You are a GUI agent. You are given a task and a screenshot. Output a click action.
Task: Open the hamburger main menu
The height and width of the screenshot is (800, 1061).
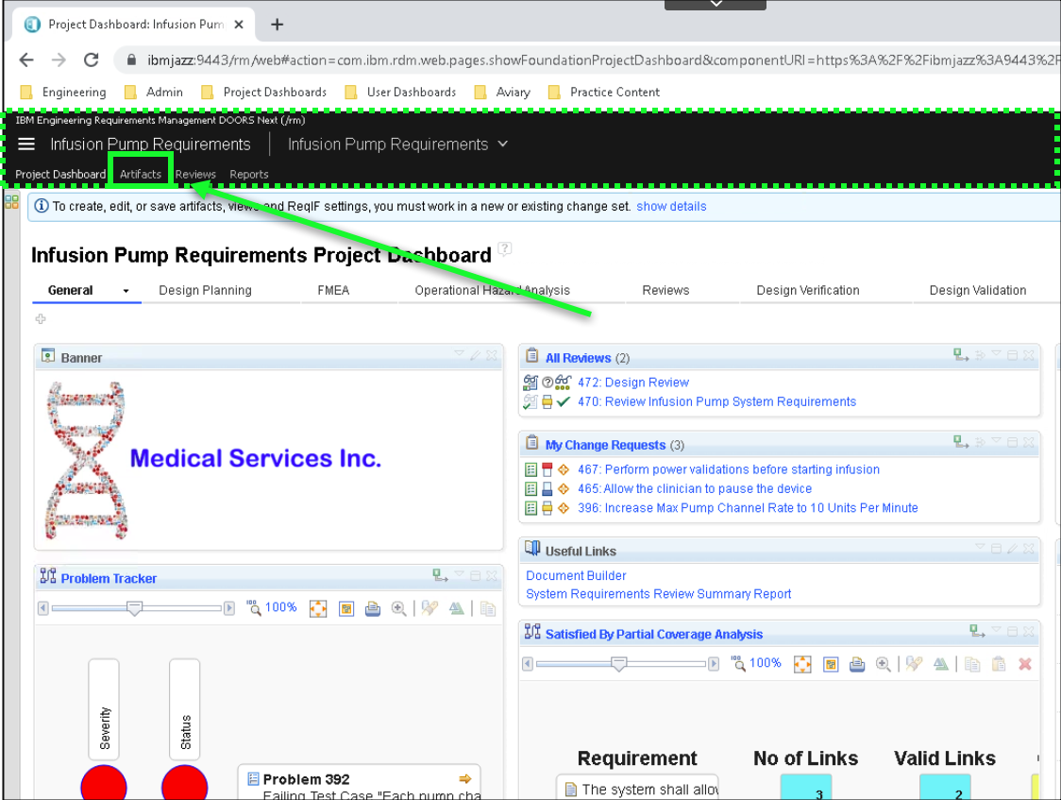tap(26, 145)
